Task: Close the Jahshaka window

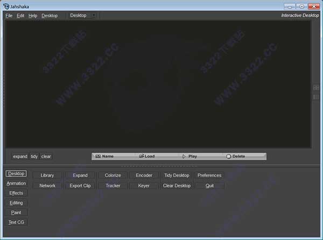Action: (x=314, y=6)
